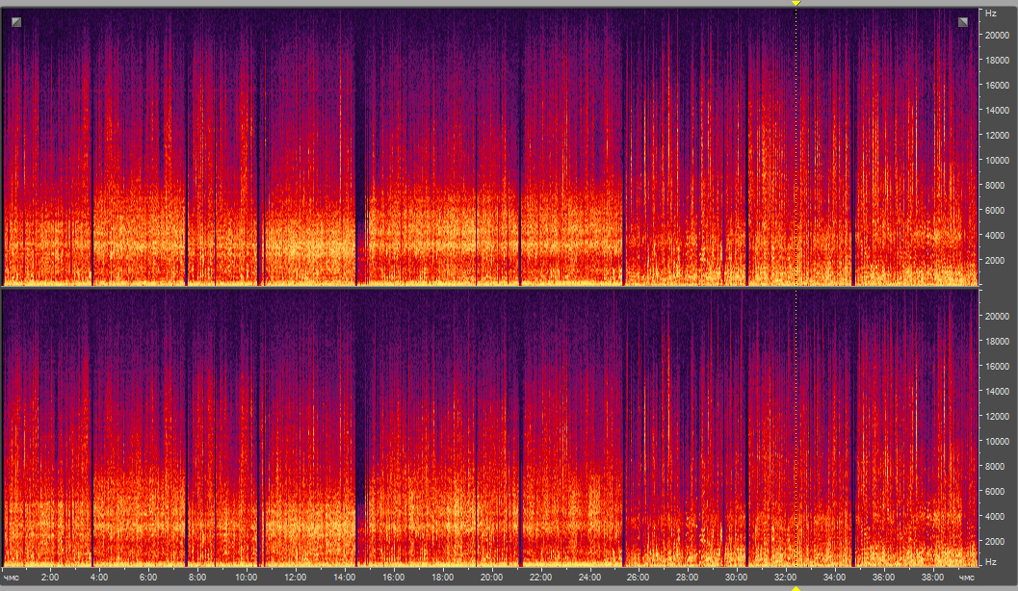Image resolution: width=1018 pixels, height=591 pixels.
Task: Click the 8:00 mark on the time ruler
Action: 196,578
